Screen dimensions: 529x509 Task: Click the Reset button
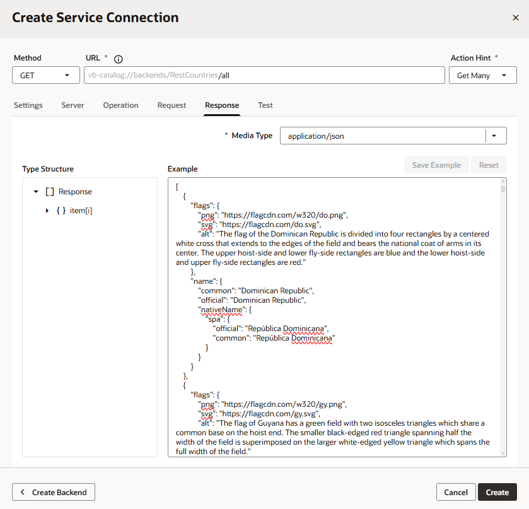point(489,165)
